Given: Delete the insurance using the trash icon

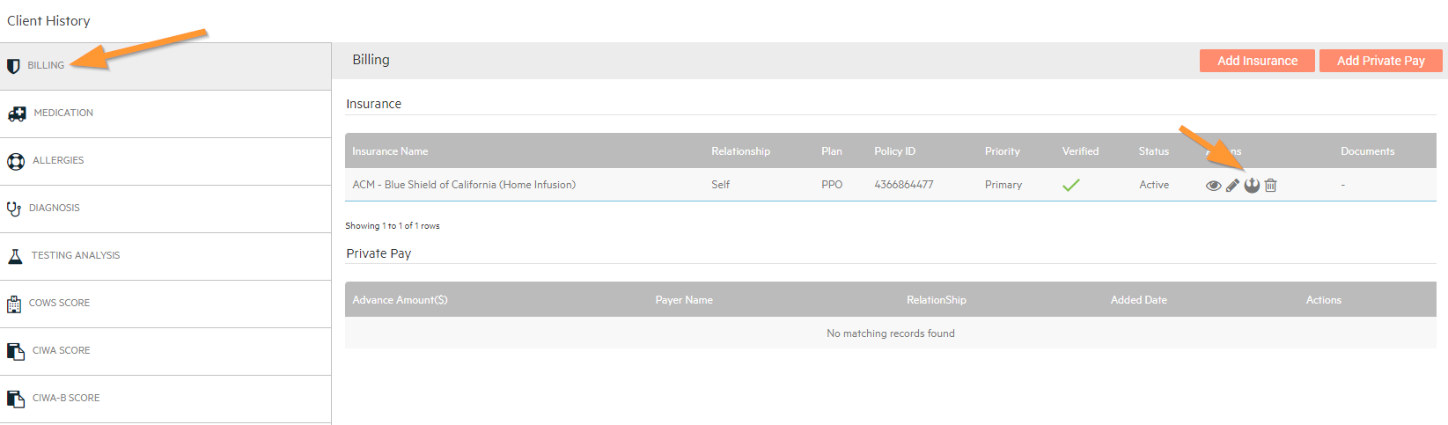Looking at the screenshot, I should coord(1271,185).
